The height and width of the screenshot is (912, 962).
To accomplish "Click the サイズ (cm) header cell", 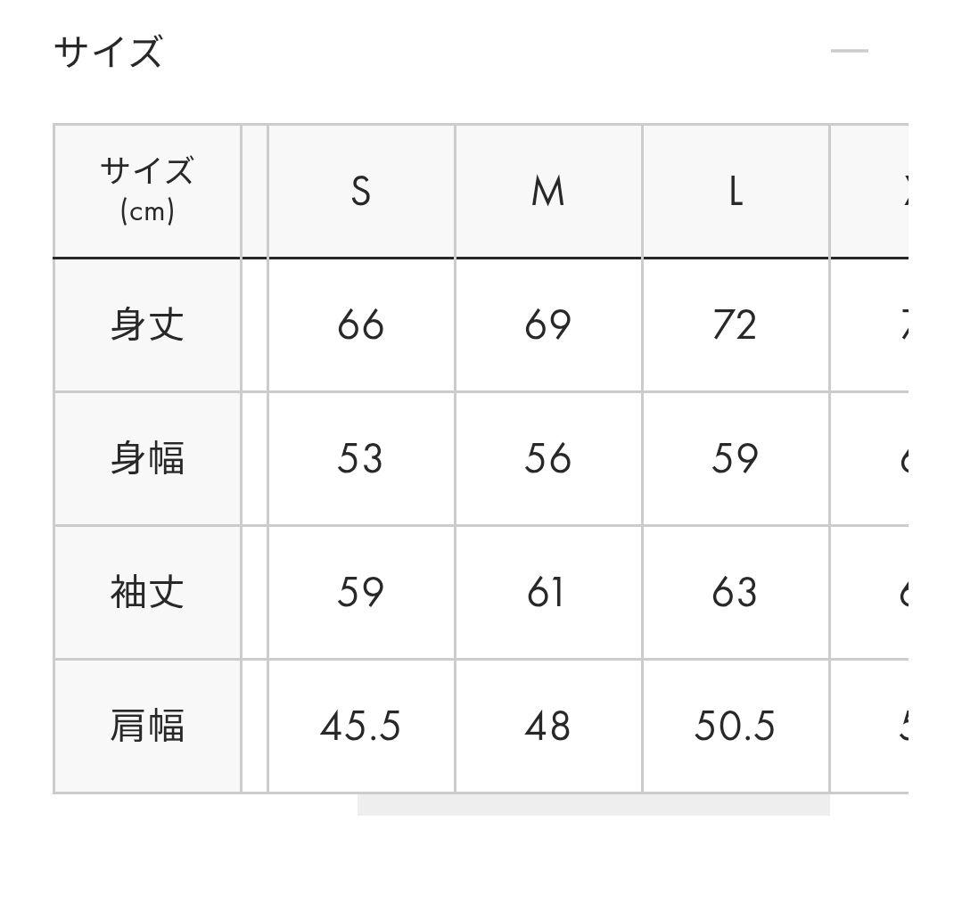I will tap(147, 190).
